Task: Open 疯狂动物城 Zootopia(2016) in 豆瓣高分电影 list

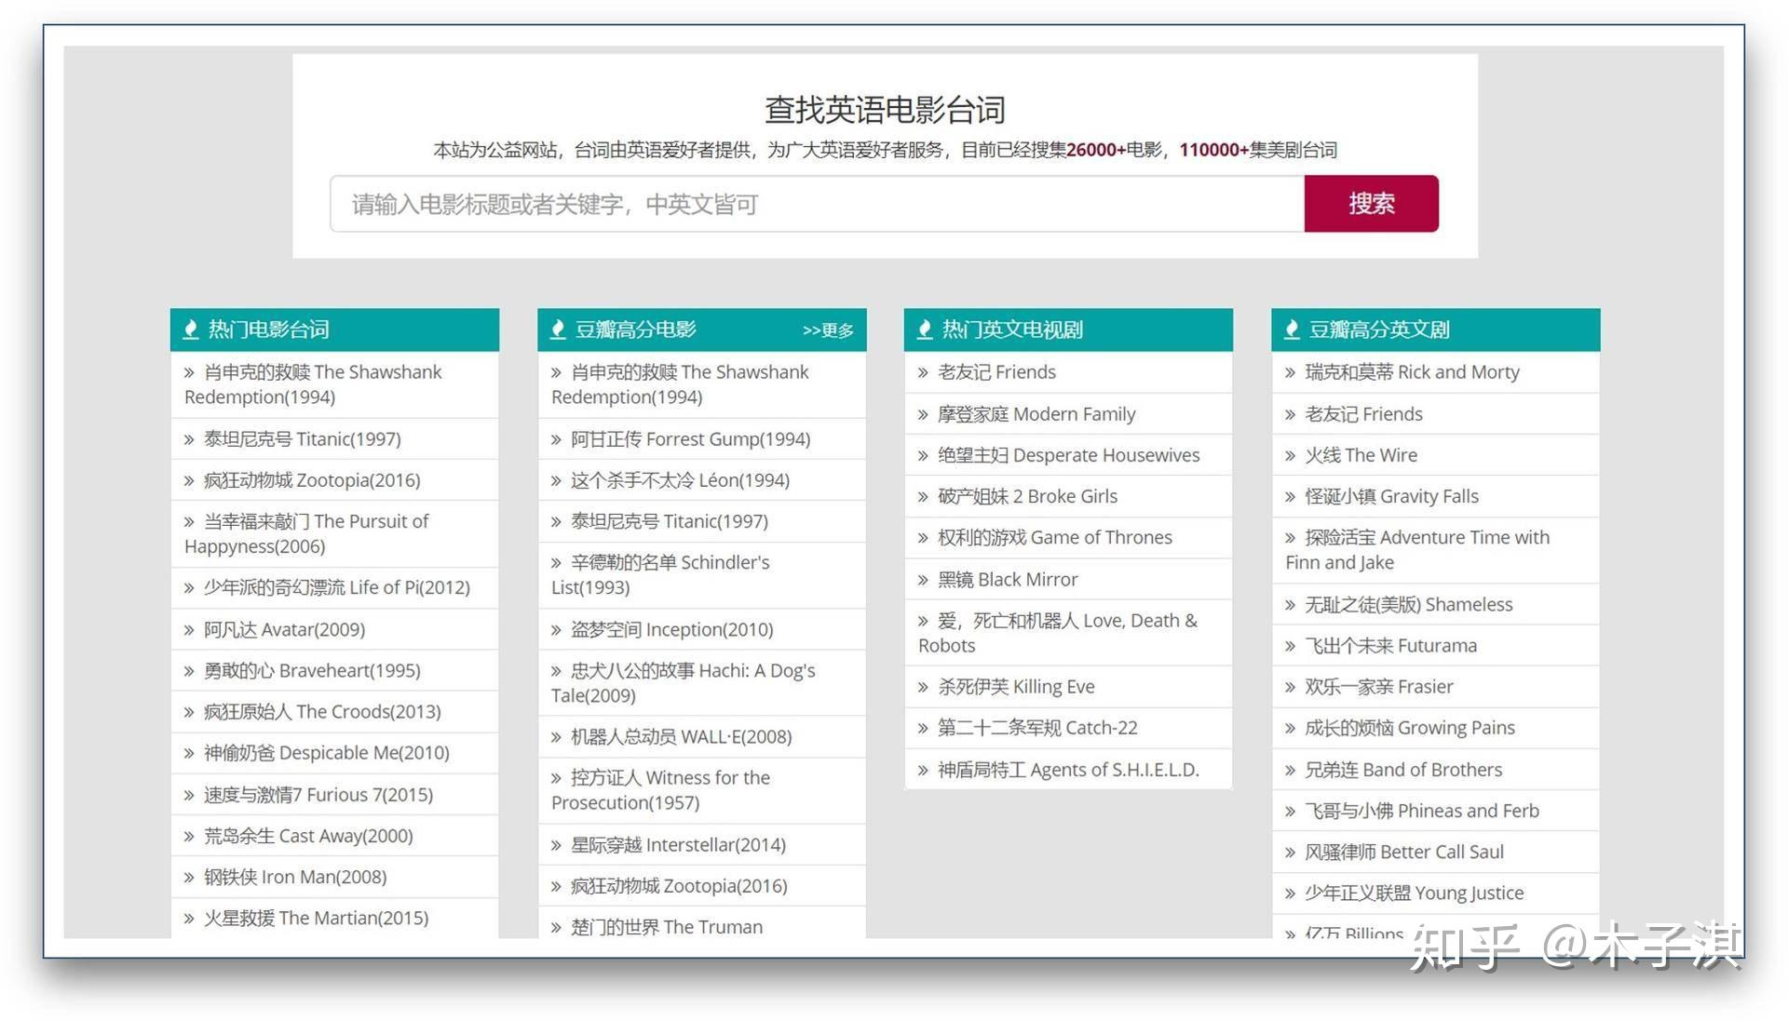Action: pos(679,885)
